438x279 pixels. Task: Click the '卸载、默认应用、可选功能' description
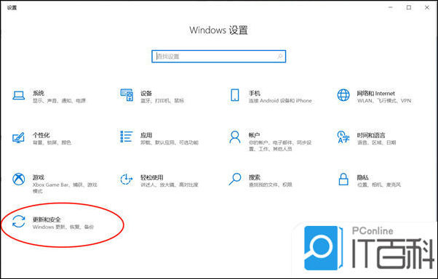coord(170,142)
